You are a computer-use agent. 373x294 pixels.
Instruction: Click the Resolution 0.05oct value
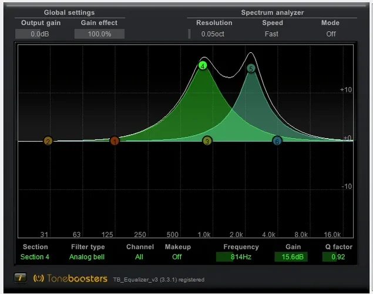pos(213,34)
